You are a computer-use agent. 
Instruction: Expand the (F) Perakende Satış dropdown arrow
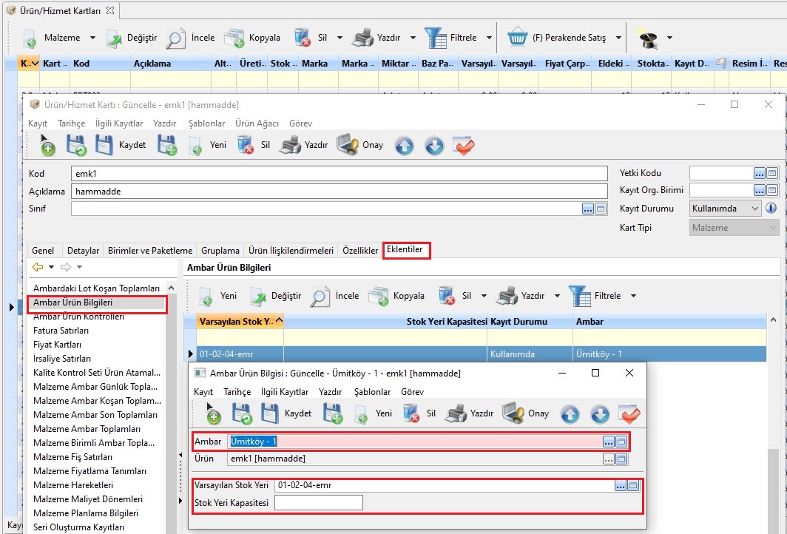(619, 38)
